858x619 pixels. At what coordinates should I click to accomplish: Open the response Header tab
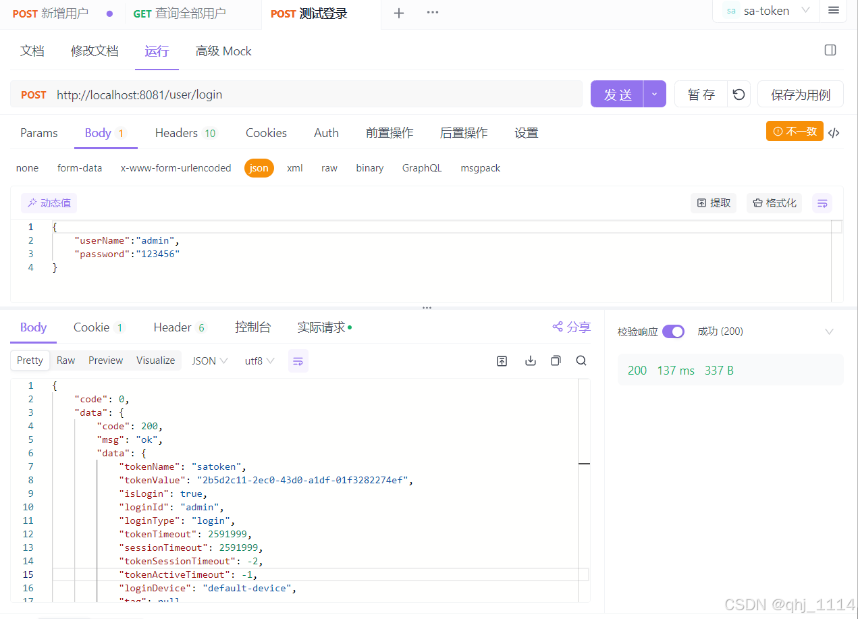point(180,327)
